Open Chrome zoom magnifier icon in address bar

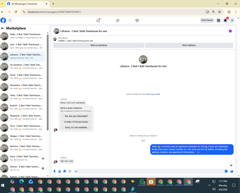[x=214, y=12]
